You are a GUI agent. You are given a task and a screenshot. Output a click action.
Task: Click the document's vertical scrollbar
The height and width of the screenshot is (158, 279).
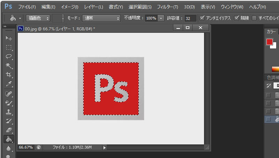click(x=207, y=89)
